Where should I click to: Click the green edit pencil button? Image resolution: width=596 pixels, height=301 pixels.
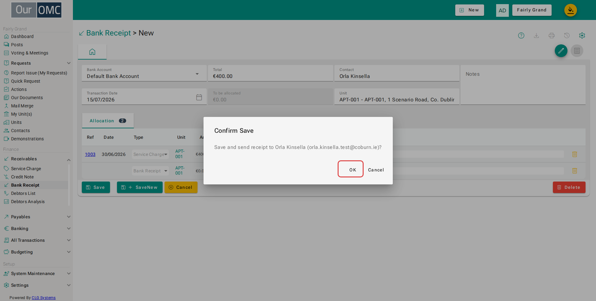point(561,51)
